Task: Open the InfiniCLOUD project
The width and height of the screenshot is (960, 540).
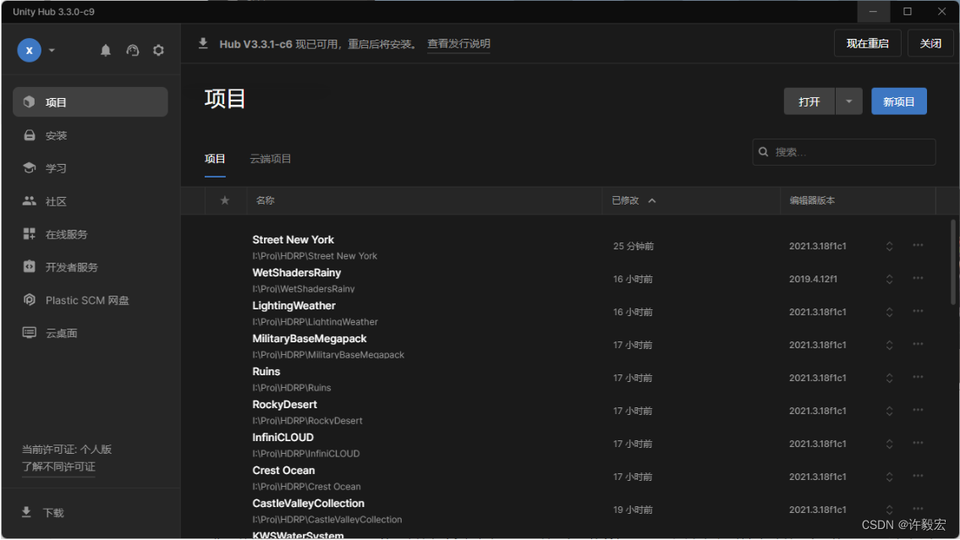Action: [x=283, y=438]
